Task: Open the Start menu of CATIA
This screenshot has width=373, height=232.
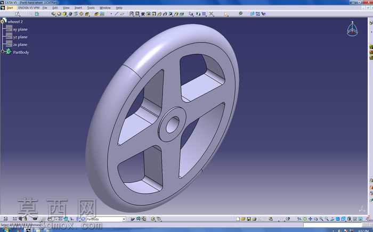Action: click(x=10, y=8)
